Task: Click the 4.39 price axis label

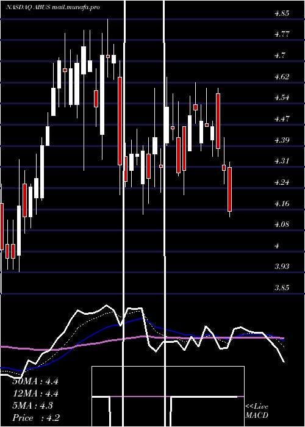Action: click(282, 140)
